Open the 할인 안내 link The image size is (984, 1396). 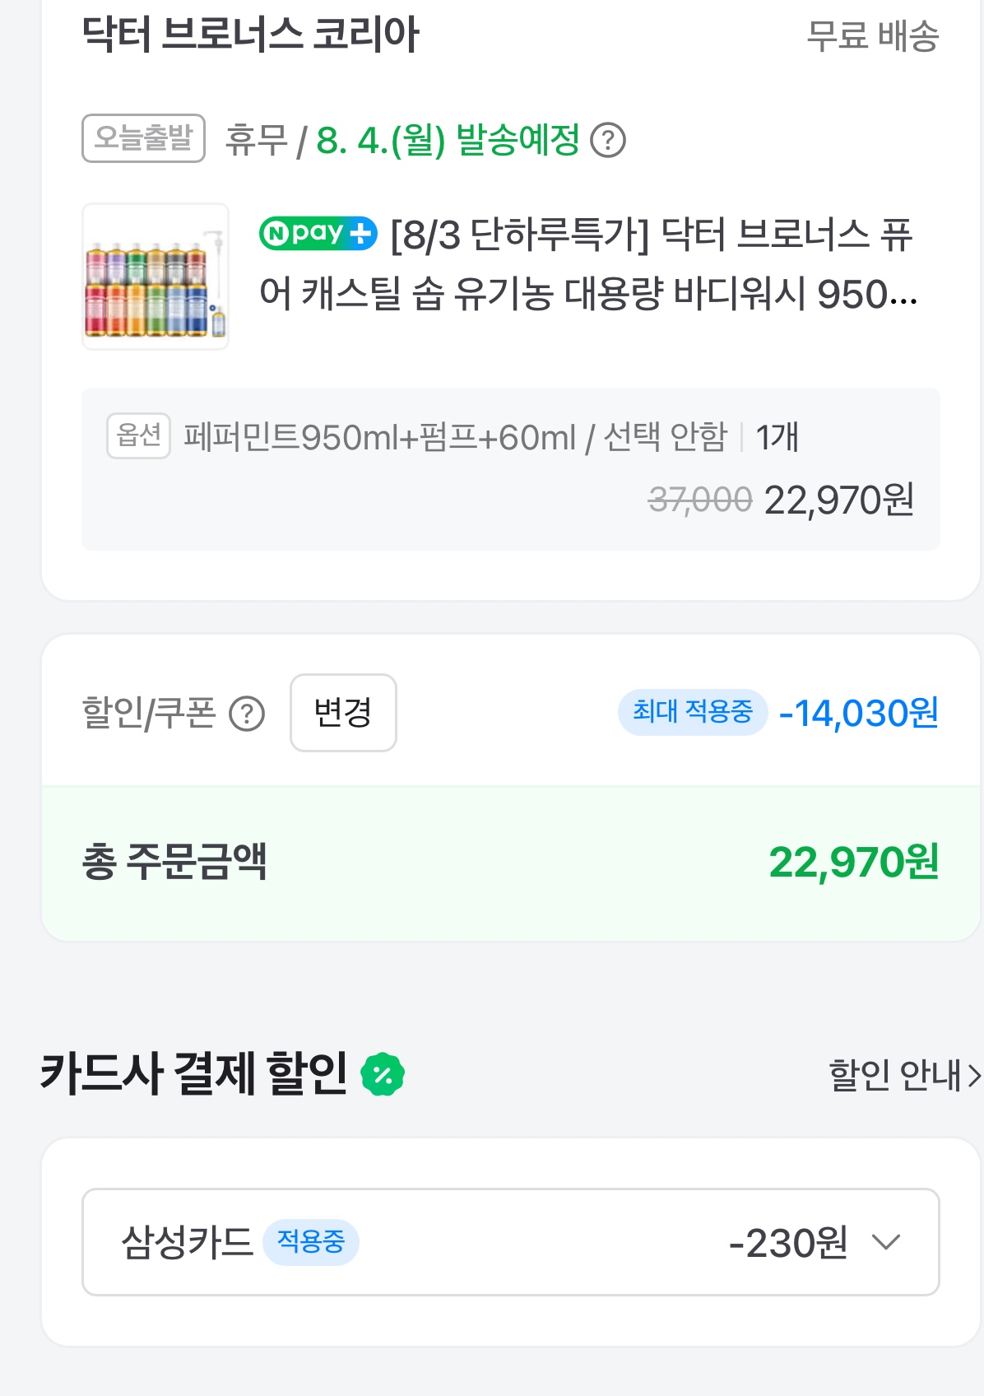(x=895, y=1074)
